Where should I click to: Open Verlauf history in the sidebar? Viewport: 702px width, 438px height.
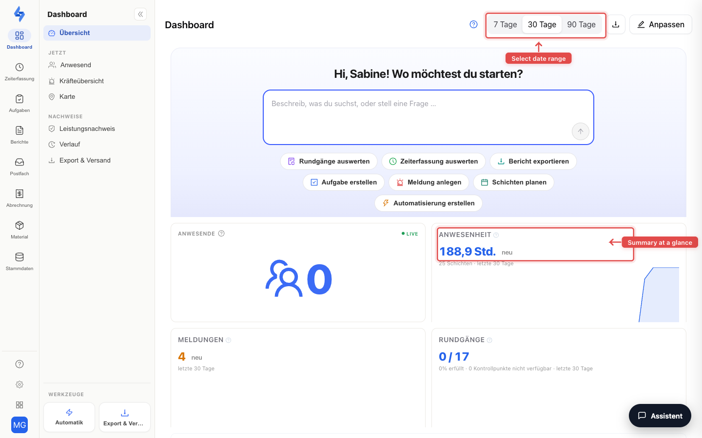pos(97,145)
